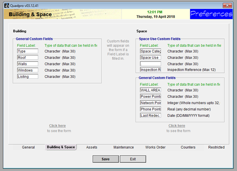Click Integer (Whole numbers upto 32, text
The width and height of the screenshot is (237, 171).
(194, 103)
